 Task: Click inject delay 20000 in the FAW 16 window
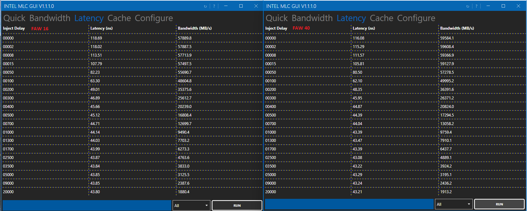click(x=8, y=192)
